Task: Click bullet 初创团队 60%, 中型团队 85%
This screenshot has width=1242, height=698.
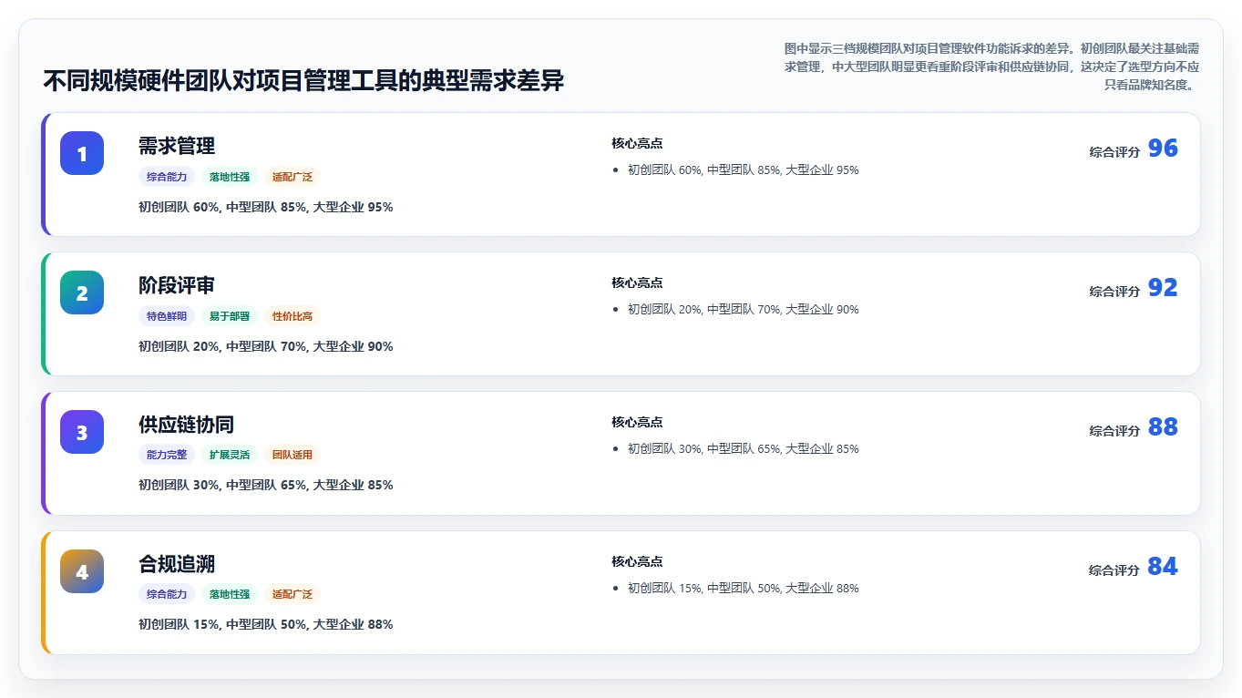Action: 744,170
